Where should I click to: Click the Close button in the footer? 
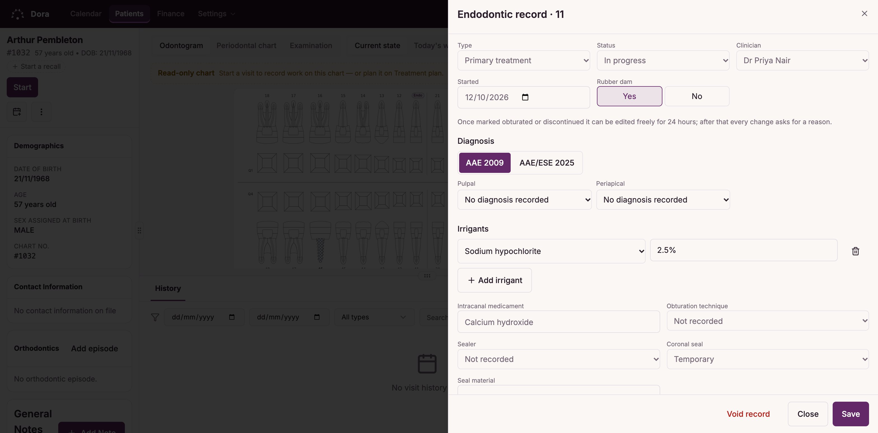808,414
